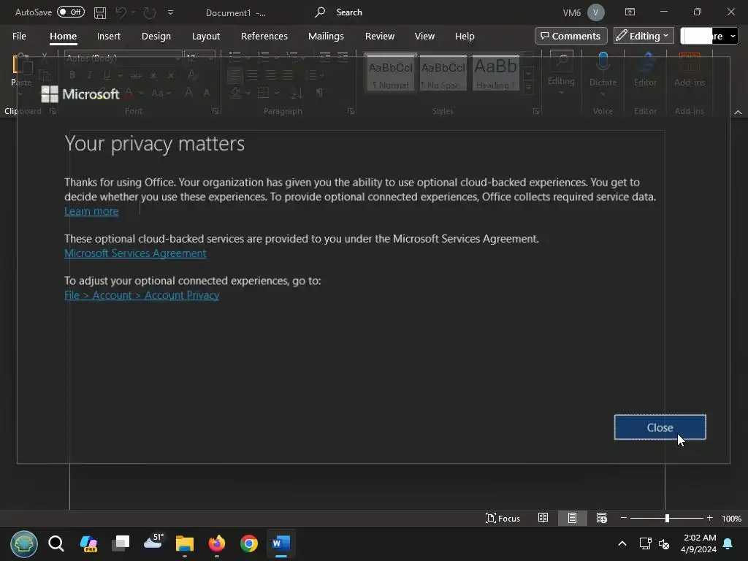Click the 100% zoom level
Image resolution: width=748 pixels, height=561 pixels.
731,519
